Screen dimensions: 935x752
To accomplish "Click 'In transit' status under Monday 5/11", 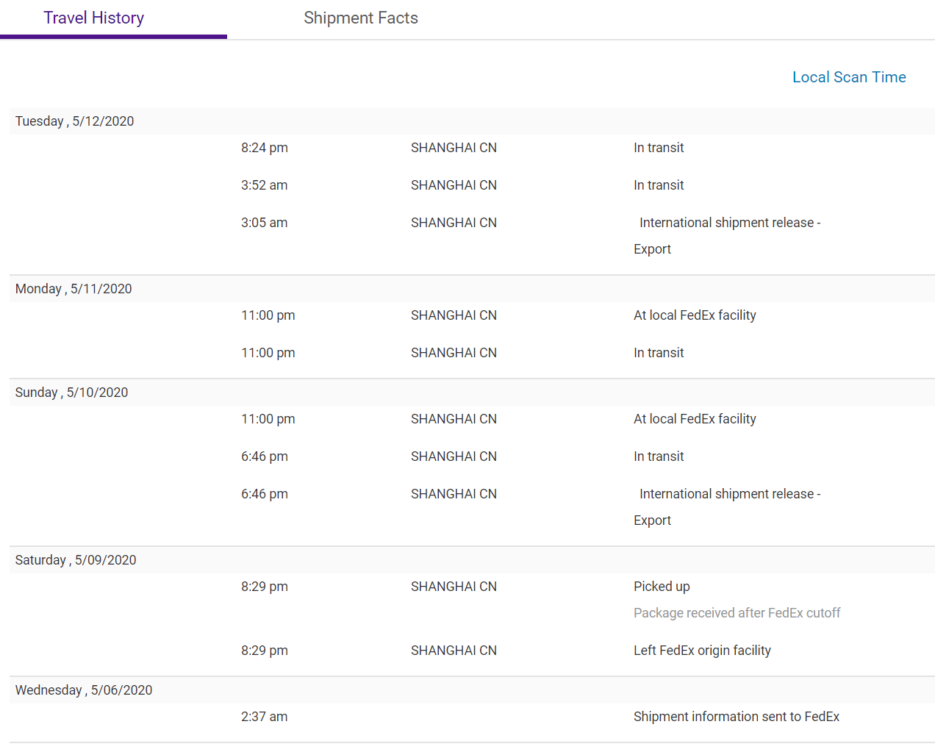I will pos(659,353).
